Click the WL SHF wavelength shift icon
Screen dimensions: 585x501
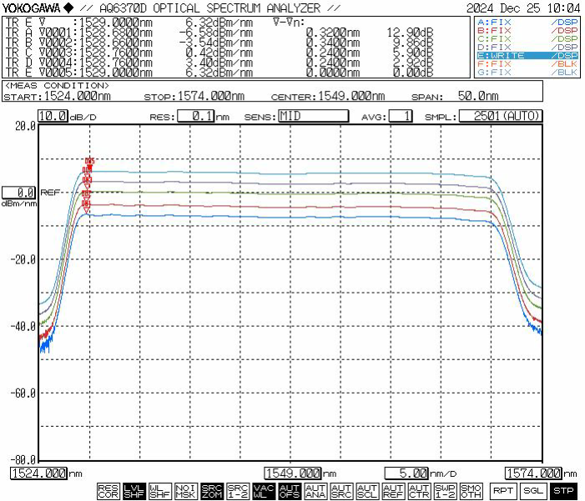(160, 491)
